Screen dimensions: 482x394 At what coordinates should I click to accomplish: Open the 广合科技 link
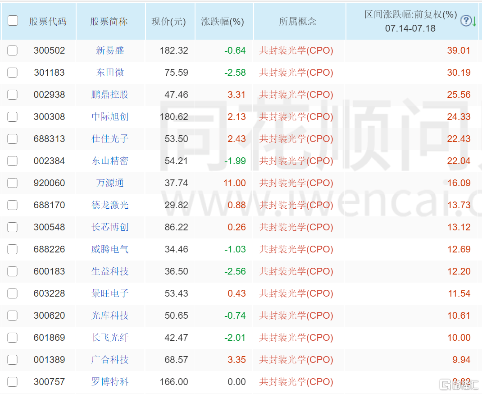point(110,360)
